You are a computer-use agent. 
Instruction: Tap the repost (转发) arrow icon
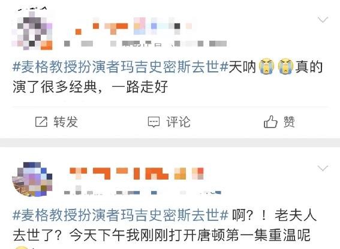[x=41, y=122]
